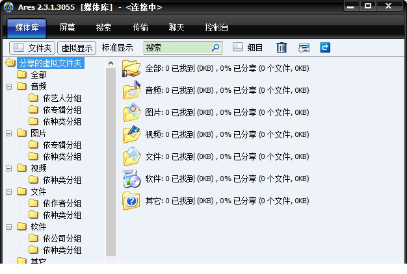Click the blue refresh icon
Screen dimensions: 407x274
point(325,47)
